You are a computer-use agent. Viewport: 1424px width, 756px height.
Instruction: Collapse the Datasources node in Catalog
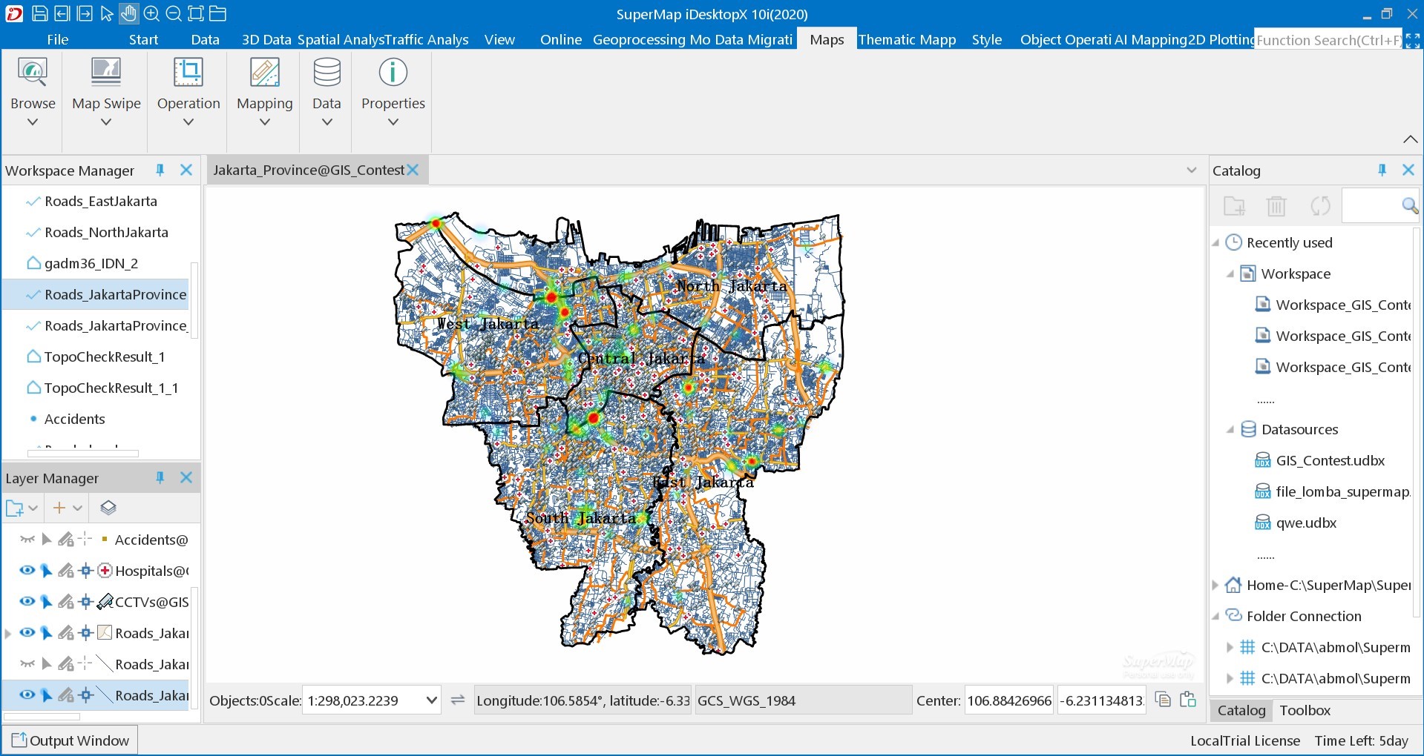point(1230,430)
